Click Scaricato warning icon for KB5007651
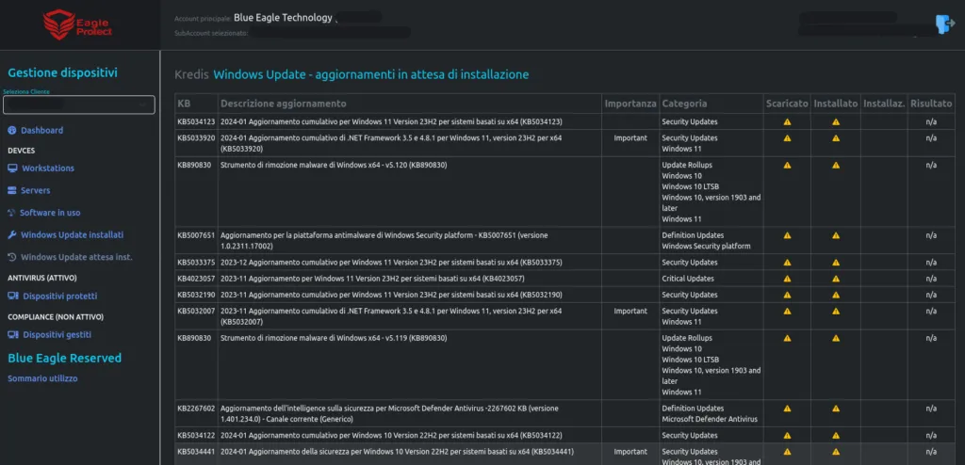The height and width of the screenshot is (465, 965). click(787, 235)
